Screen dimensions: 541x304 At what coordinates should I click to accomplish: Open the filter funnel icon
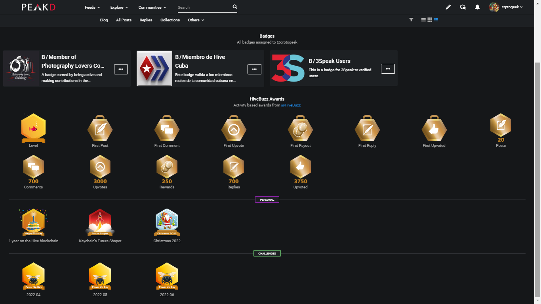(411, 20)
